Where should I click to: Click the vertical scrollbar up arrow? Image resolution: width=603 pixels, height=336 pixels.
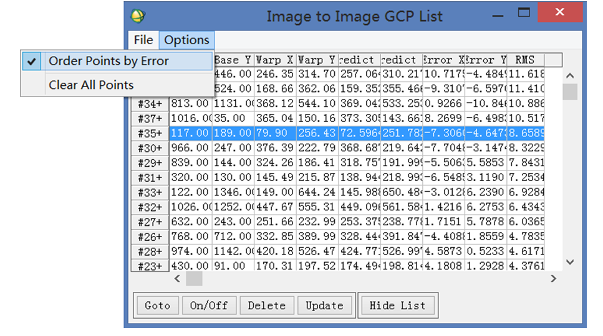point(570,76)
